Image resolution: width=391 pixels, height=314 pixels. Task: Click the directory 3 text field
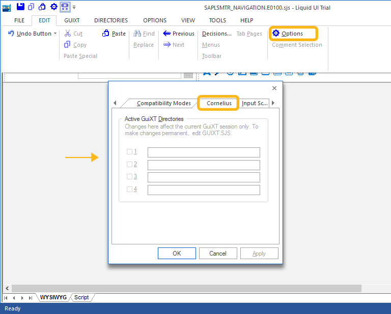(x=204, y=177)
